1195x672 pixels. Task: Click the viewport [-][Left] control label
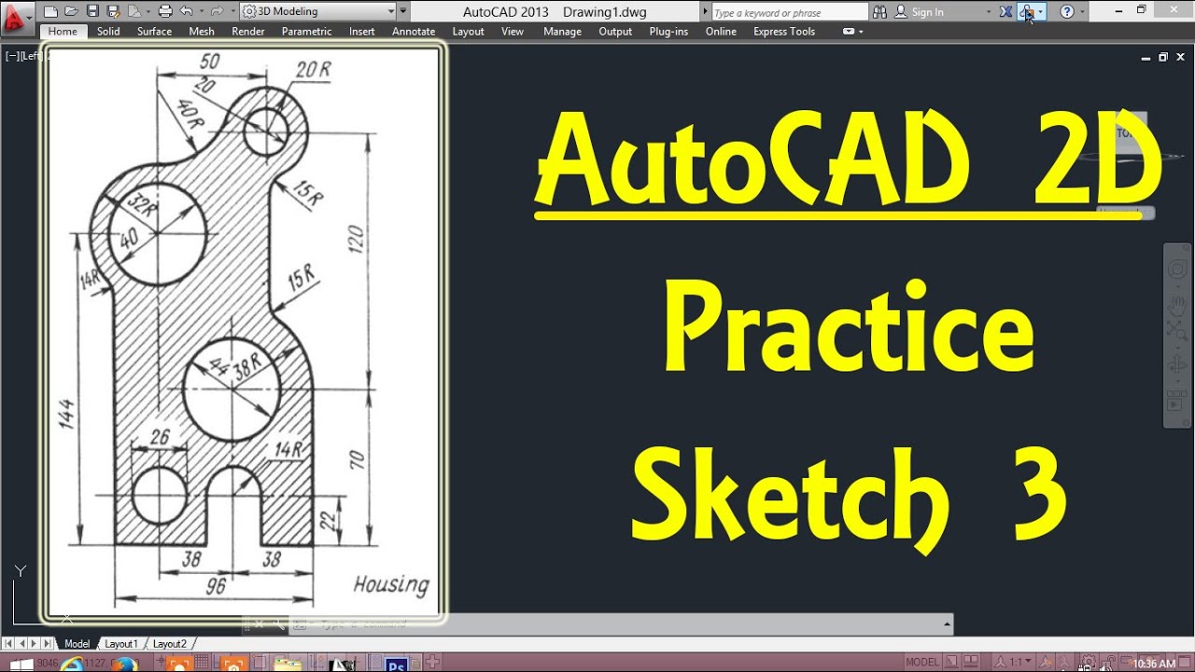pos(24,56)
